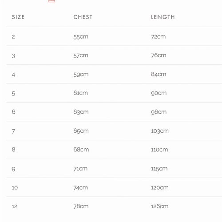
Task: Click the 72cm length value
Action: pos(159,36)
